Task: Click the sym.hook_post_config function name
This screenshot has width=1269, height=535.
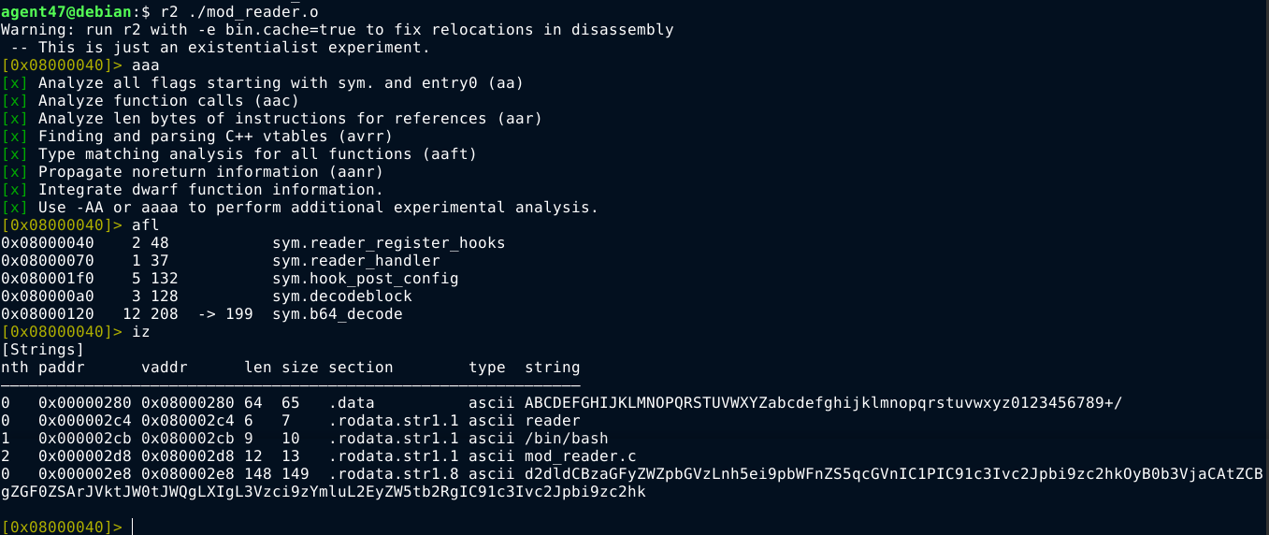Action: click(x=365, y=279)
